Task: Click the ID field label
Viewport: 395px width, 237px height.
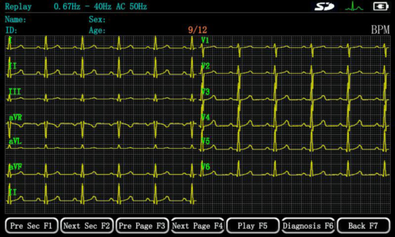Action: point(11,31)
